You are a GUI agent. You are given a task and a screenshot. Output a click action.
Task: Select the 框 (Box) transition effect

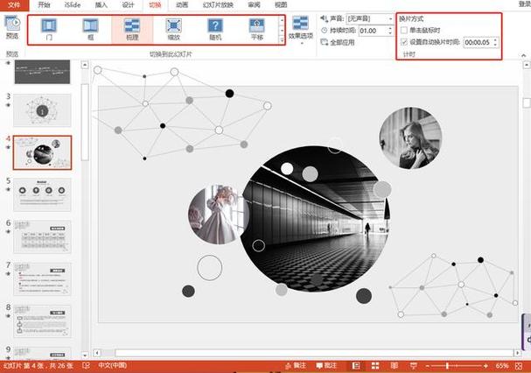tap(90, 30)
